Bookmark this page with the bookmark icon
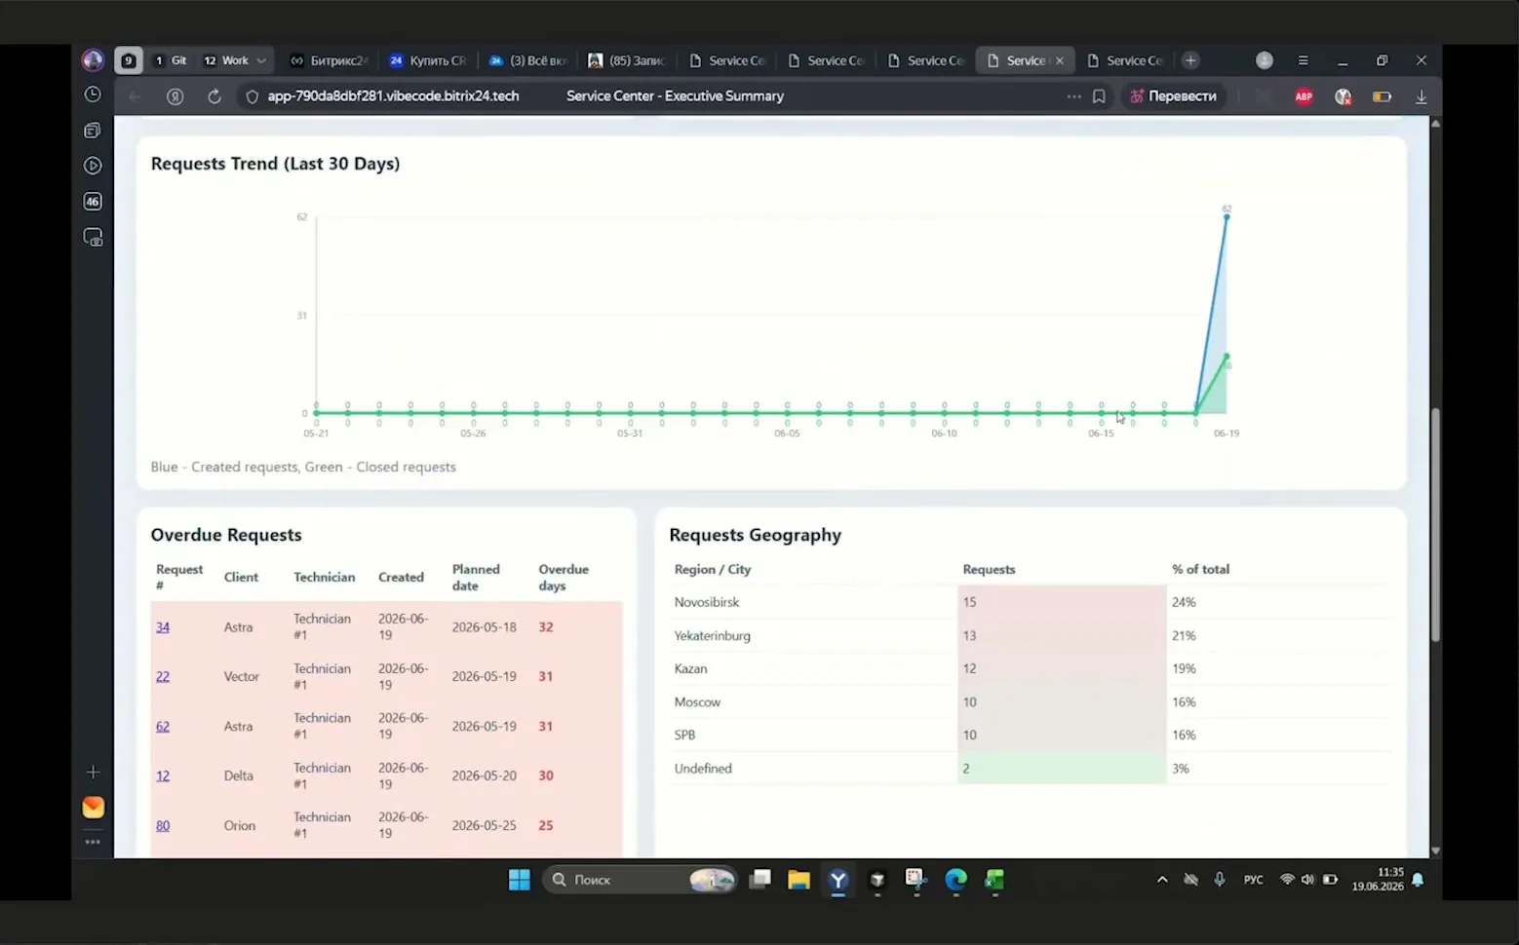This screenshot has width=1519, height=945. pos(1099,96)
